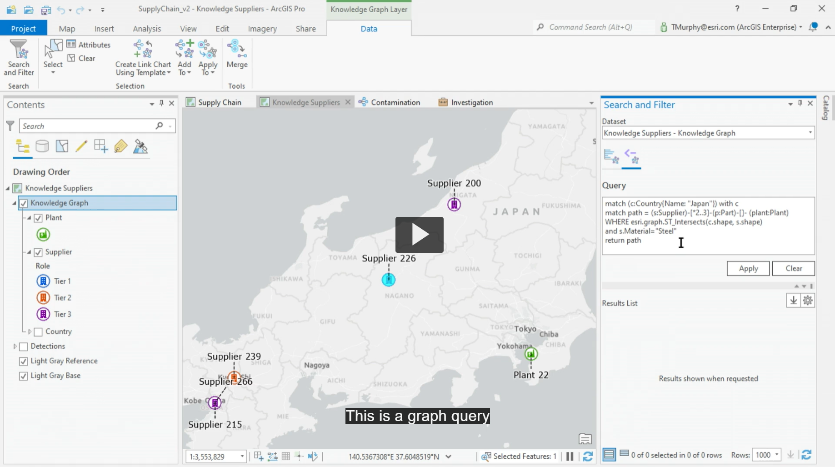
Task: Click the Tier 1 supplier symbol
Action: coord(43,281)
